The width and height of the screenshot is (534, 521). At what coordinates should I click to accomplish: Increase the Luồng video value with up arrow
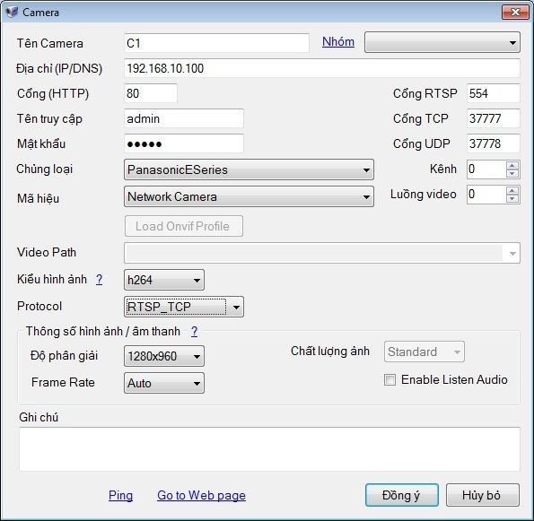pos(512,191)
